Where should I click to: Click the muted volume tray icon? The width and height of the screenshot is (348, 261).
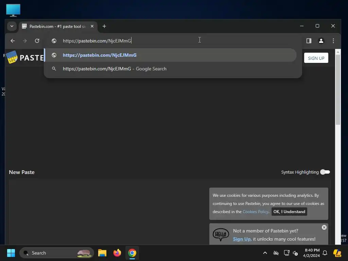295,253
